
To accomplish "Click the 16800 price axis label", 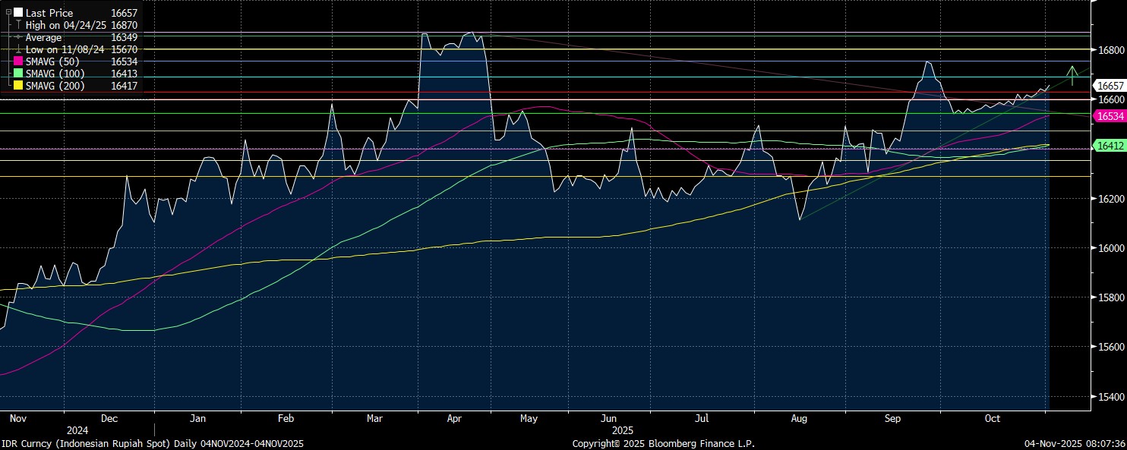I will [x=1110, y=50].
